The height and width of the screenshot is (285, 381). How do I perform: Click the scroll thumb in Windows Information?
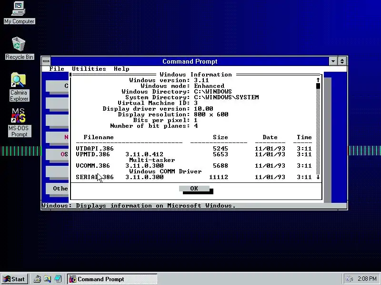(318, 86)
